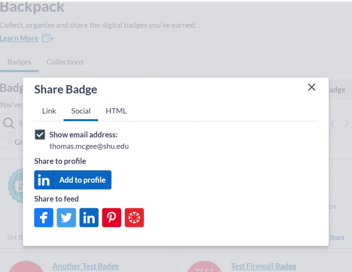The width and height of the screenshot is (352, 272).
Task: Click the Share to profile heading
Action: click(60, 161)
